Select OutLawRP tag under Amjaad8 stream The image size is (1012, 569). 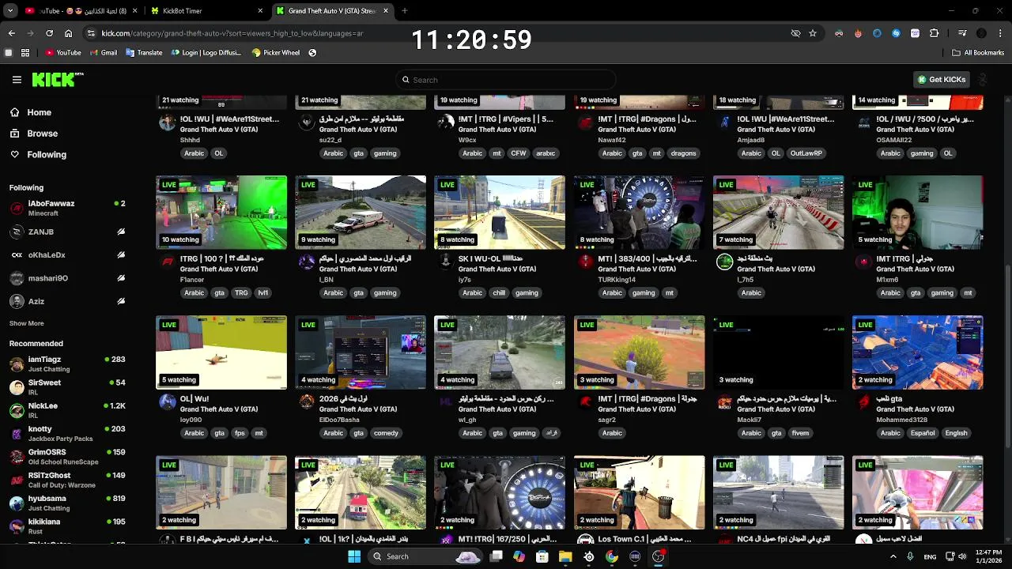(806, 153)
